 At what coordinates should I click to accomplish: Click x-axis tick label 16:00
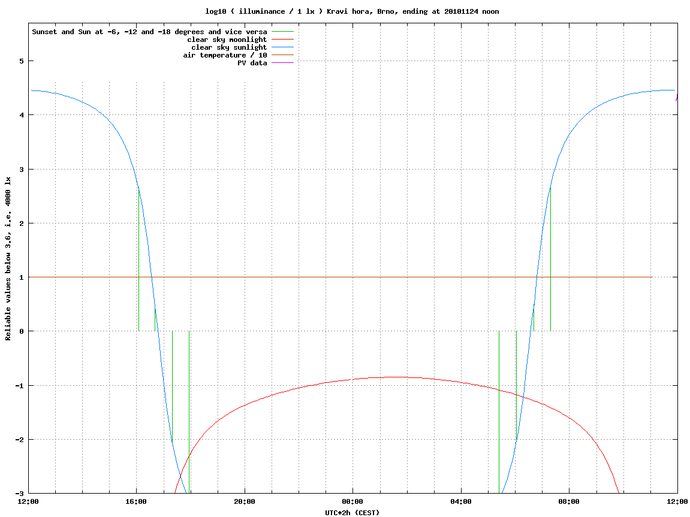137,501
